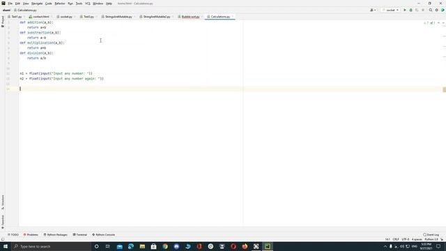Screen dimensions: 446x251
Task: Open the Project tool window sidebar icon
Action: pyautogui.click(x=3, y=22)
